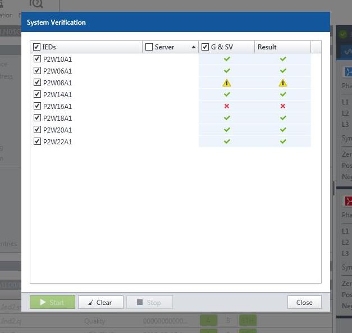
Task: Click G & SV checkmark for P2W20A1
Action: coord(227,130)
